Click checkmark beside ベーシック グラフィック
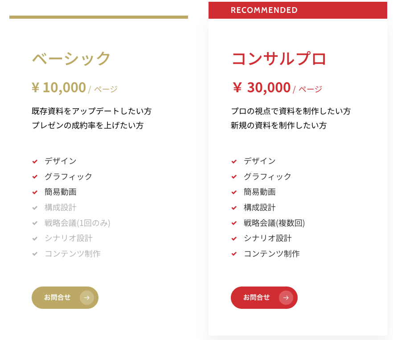 tap(35, 177)
